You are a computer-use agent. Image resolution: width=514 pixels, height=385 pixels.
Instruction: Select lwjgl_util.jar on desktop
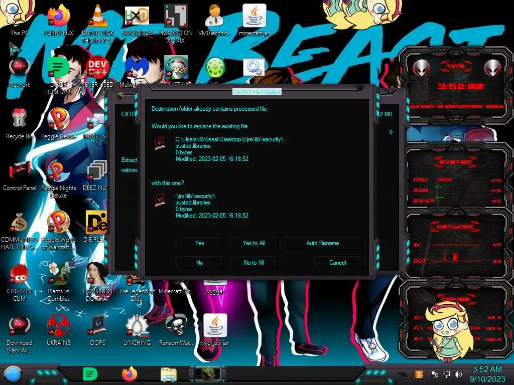click(x=215, y=331)
